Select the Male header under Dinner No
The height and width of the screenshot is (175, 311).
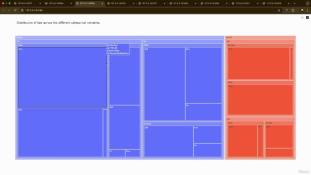pyautogui.click(x=62, y=45)
